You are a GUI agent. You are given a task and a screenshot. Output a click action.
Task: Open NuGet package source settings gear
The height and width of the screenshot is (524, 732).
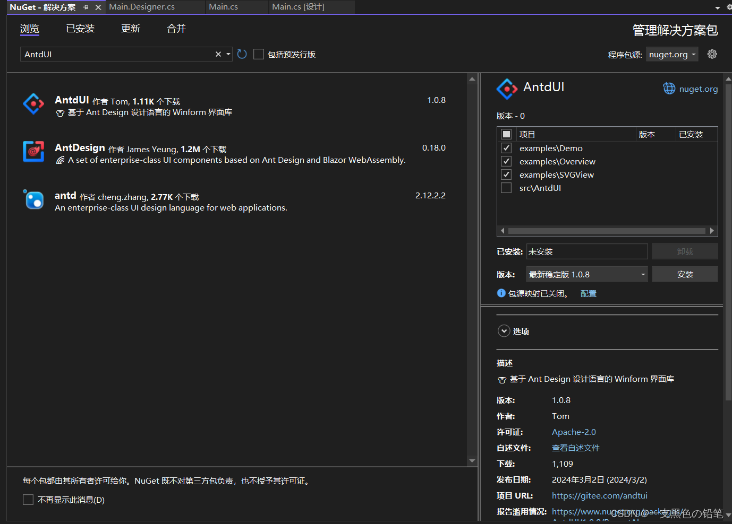click(x=712, y=54)
